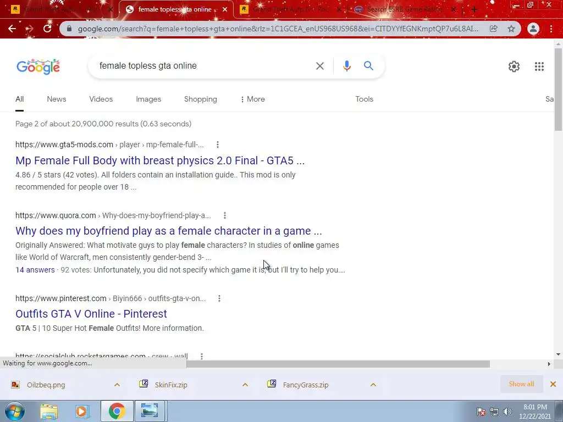Select the All results tab
Image resolution: width=563 pixels, height=422 pixels.
pyautogui.click(x=20, y=99)
